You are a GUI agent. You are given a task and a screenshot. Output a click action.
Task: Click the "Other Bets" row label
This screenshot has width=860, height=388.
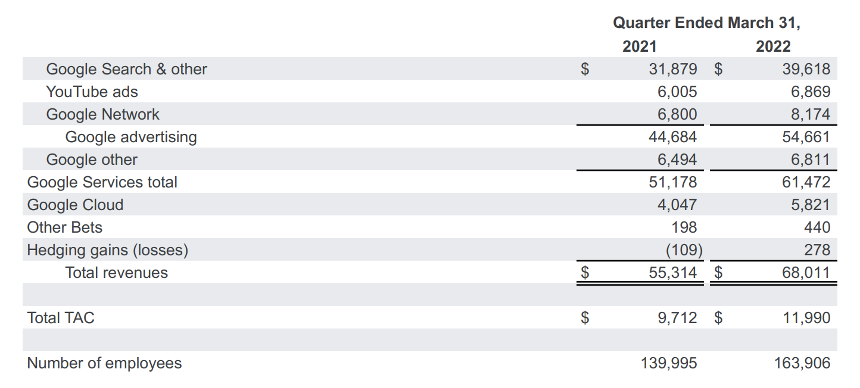point(65,227)
